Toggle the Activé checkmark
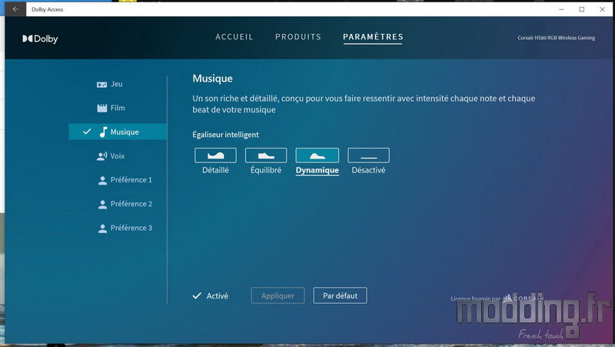 point(197,295)
